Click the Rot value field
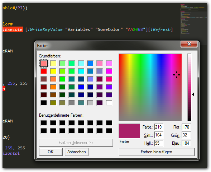Image resolution: width=211 pixels, height=172 pixels. click(186, 127)
